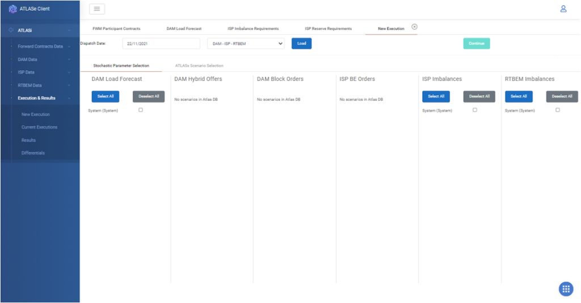Screen dimensions: 581x303
Task: Click Select All under ISP Imbalances
Action: point(436,96)
